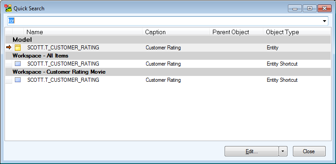Select the Entity Shortcut under All Items

coord(168,64)
